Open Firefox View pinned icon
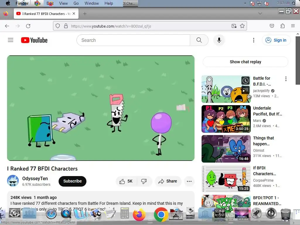Viewport: 300px width, 225px height. click(6, 13)
